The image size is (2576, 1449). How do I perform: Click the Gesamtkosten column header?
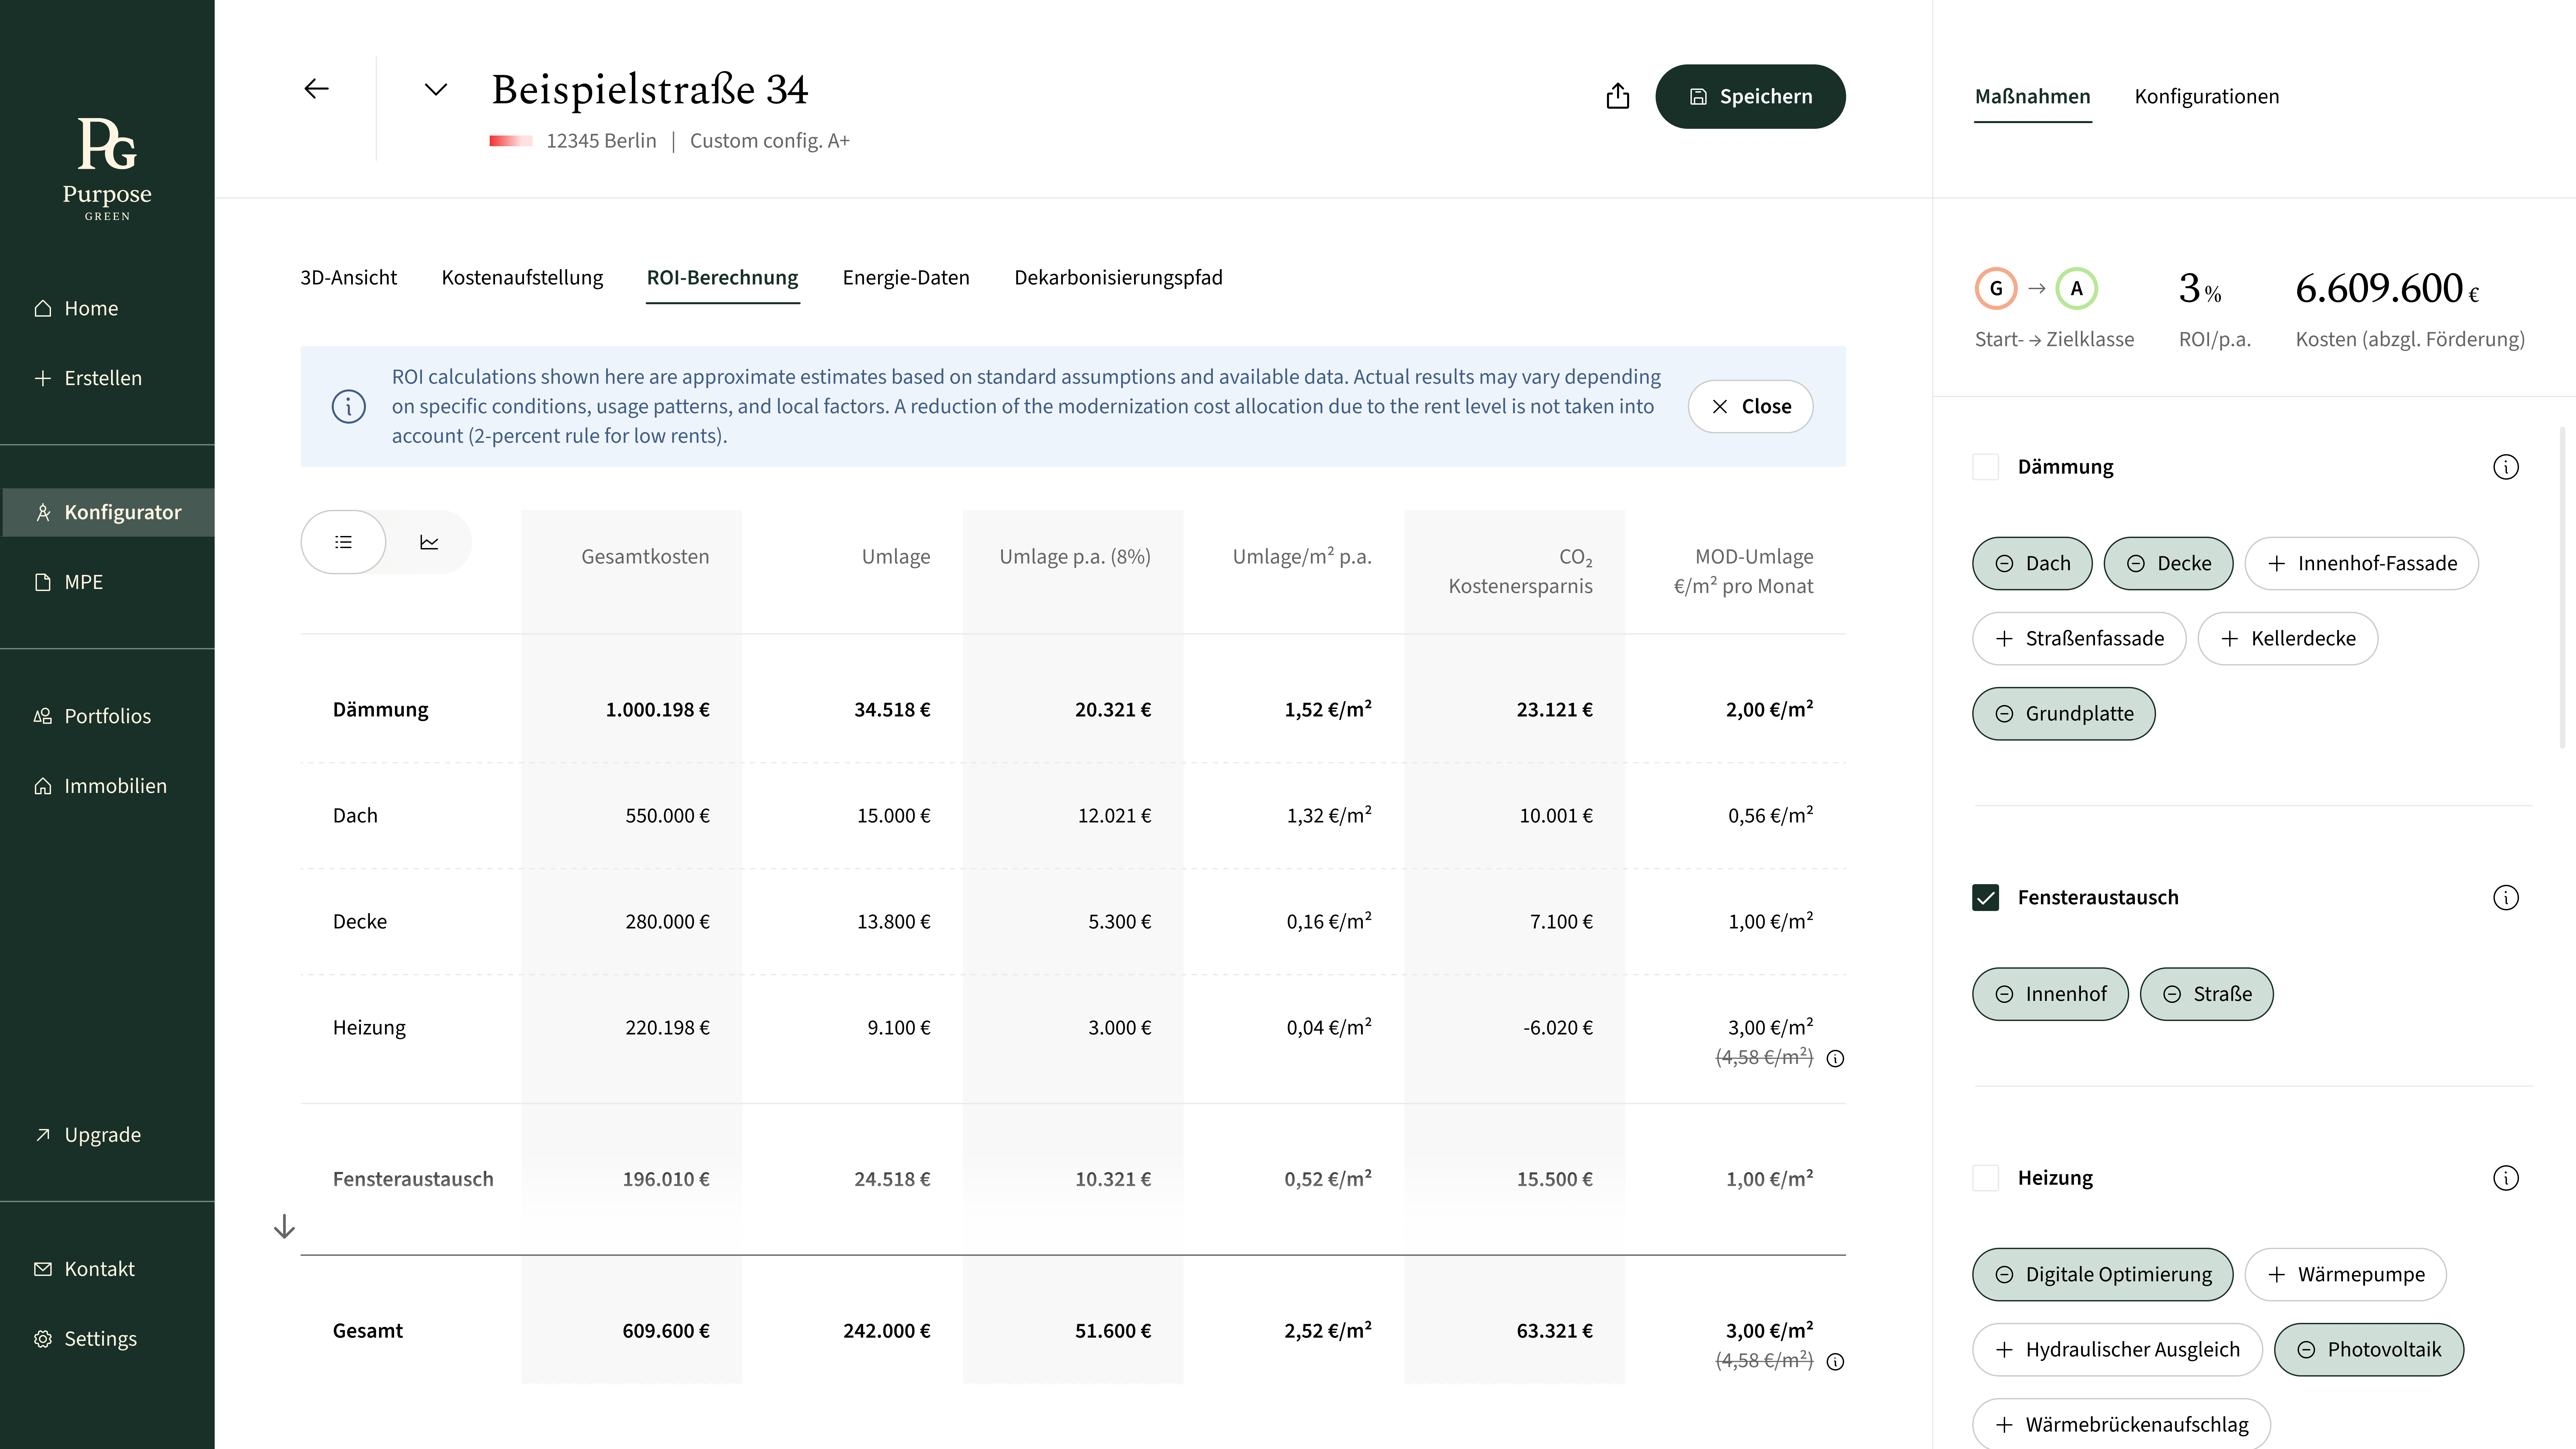click(x=645, y=557)
